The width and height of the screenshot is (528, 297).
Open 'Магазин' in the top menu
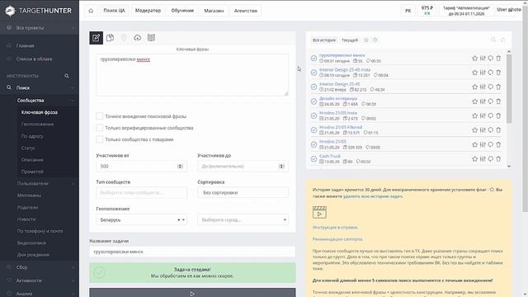tap(214, 11)
